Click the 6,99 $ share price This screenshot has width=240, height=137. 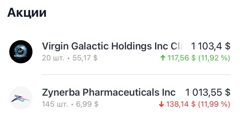pos(87,104)
